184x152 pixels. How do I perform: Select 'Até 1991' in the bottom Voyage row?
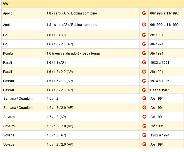157,144
